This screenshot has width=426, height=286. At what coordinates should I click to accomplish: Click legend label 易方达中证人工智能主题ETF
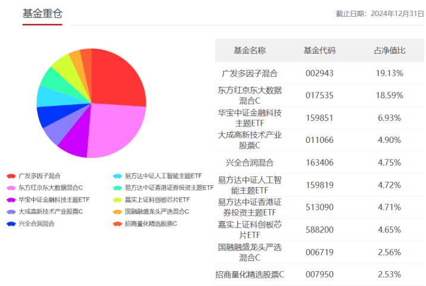pos(163,176)
